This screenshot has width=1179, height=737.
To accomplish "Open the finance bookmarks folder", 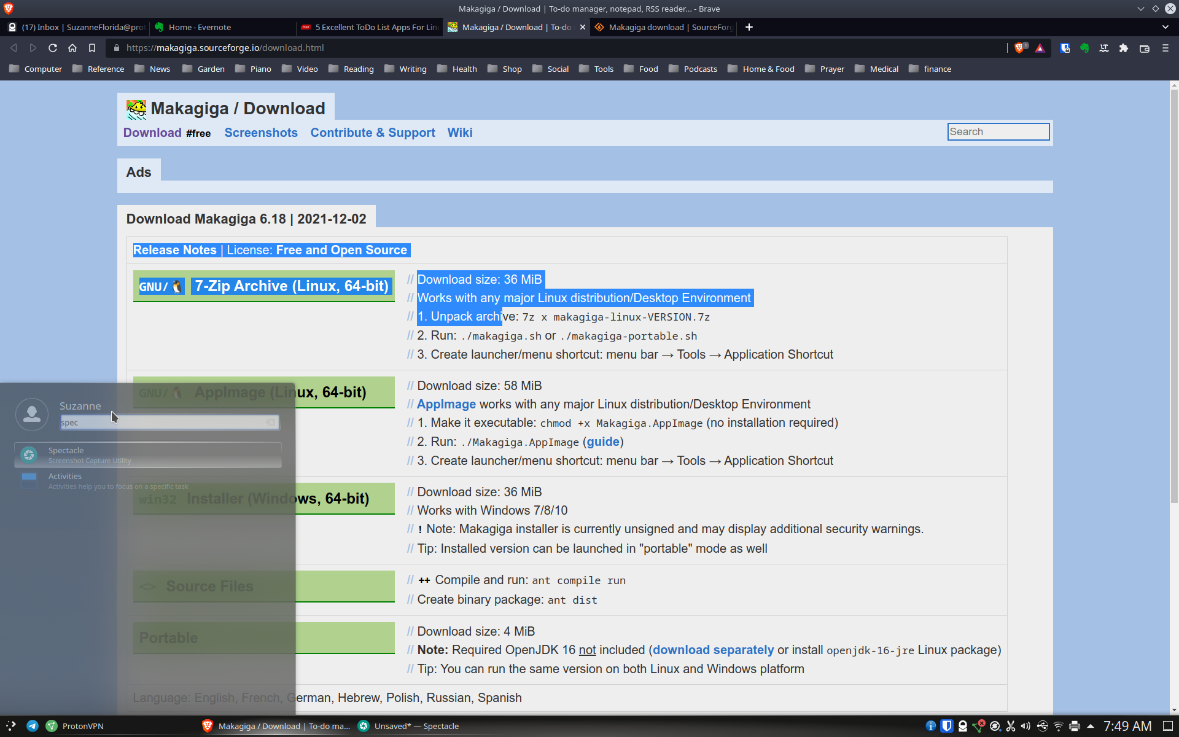I will [x=930, y=69].
